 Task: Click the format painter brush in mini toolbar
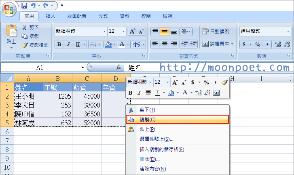(224, 82)
